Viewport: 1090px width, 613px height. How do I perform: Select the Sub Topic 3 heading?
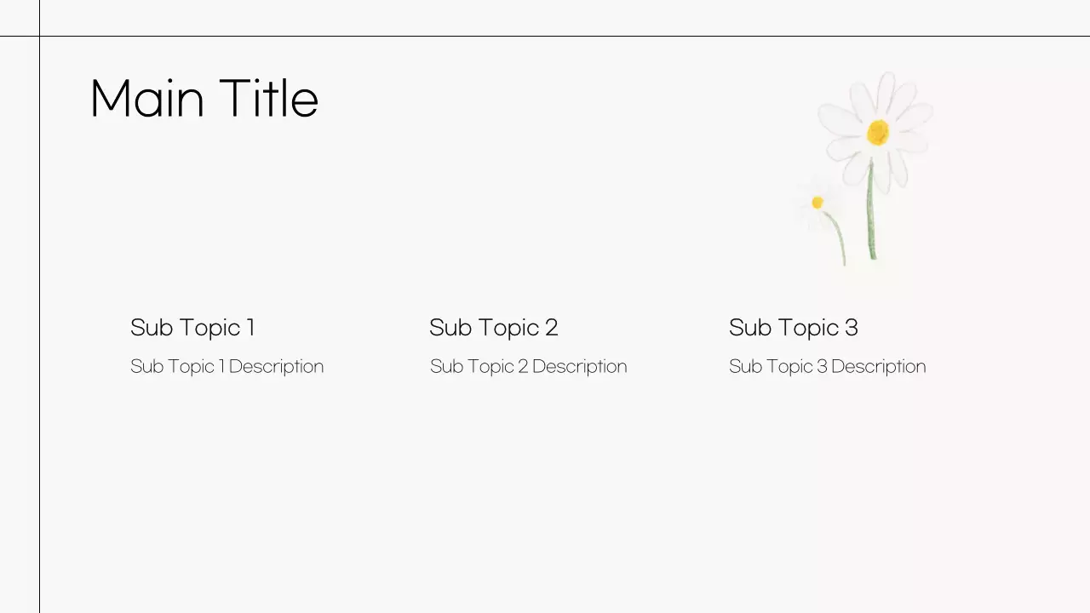click(793, 328)
